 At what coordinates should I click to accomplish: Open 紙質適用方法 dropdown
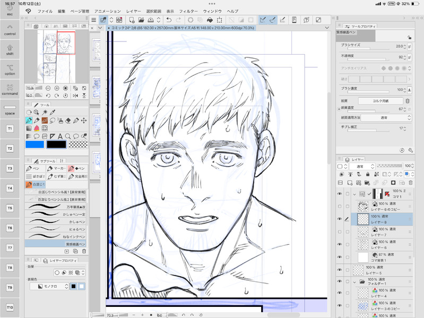[x=383, y=117]
